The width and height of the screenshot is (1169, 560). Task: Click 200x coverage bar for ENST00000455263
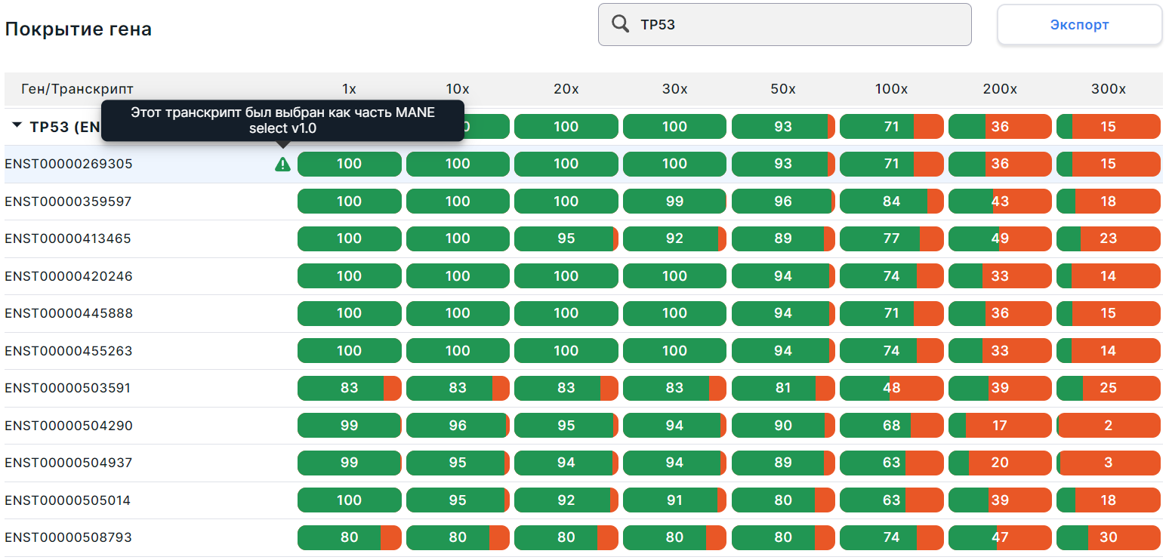(1000, 351)
